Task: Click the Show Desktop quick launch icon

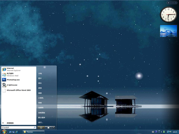Action: click(10, 132)
